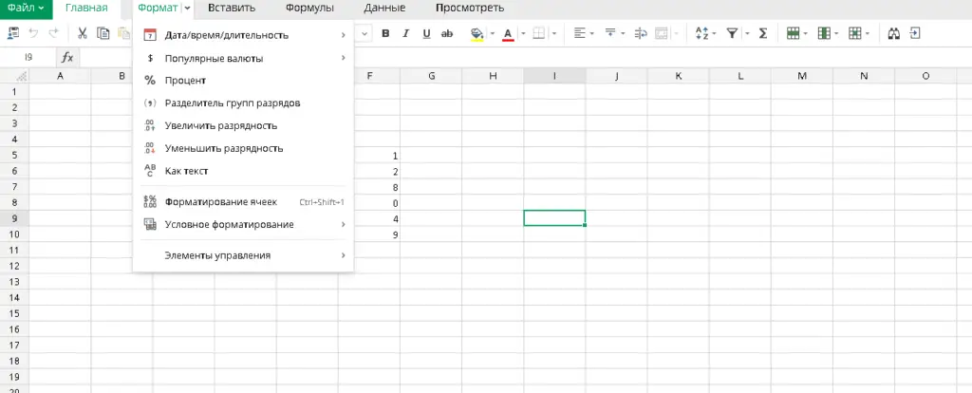This screenshot has height=393, width=972.
Task: Open the Файл menu button
Action: pyautogui.click(x=26, y=8)
